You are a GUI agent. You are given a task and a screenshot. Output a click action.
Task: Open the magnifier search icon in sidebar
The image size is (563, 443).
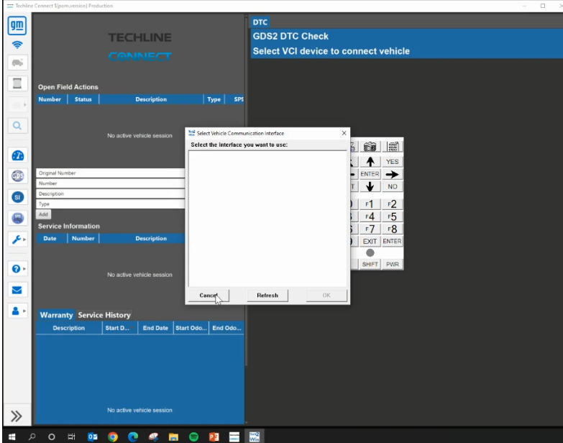[17, 126]
